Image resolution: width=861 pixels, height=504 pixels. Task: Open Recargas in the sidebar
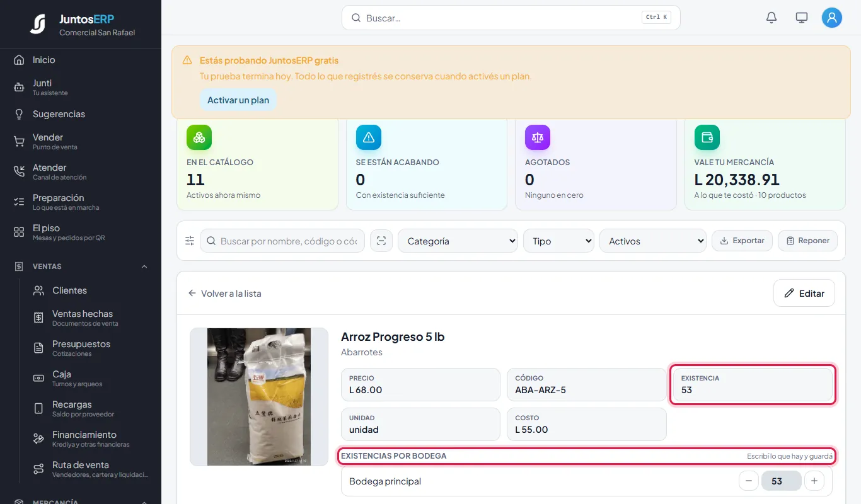coord(91,408)
